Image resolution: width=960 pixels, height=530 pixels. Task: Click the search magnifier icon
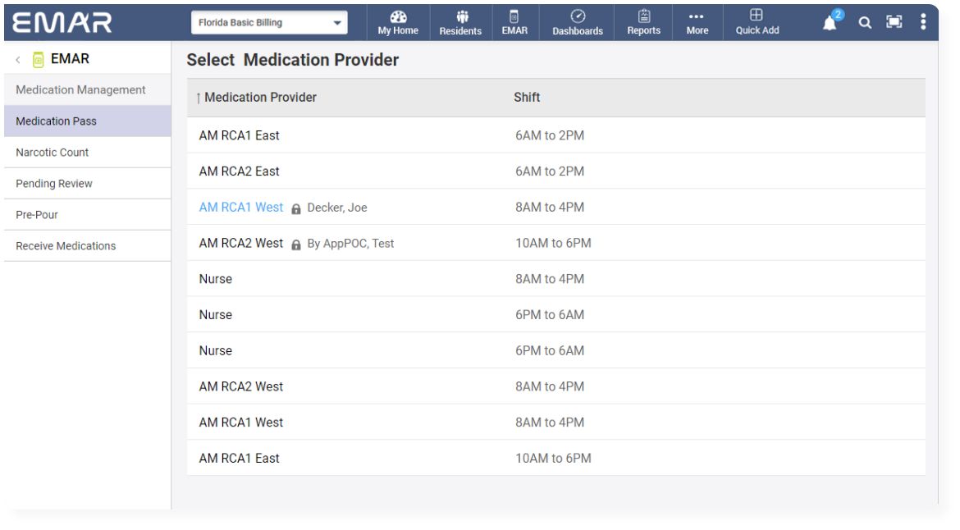point(865,24)
